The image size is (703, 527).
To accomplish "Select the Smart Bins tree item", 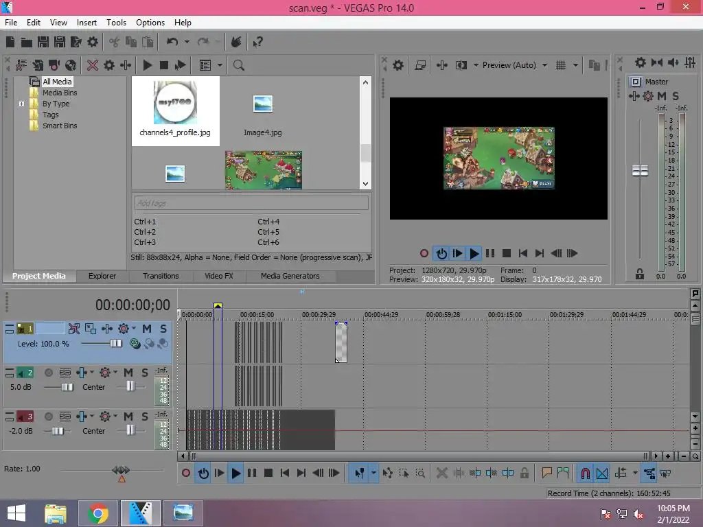I will tap(60, 126).
